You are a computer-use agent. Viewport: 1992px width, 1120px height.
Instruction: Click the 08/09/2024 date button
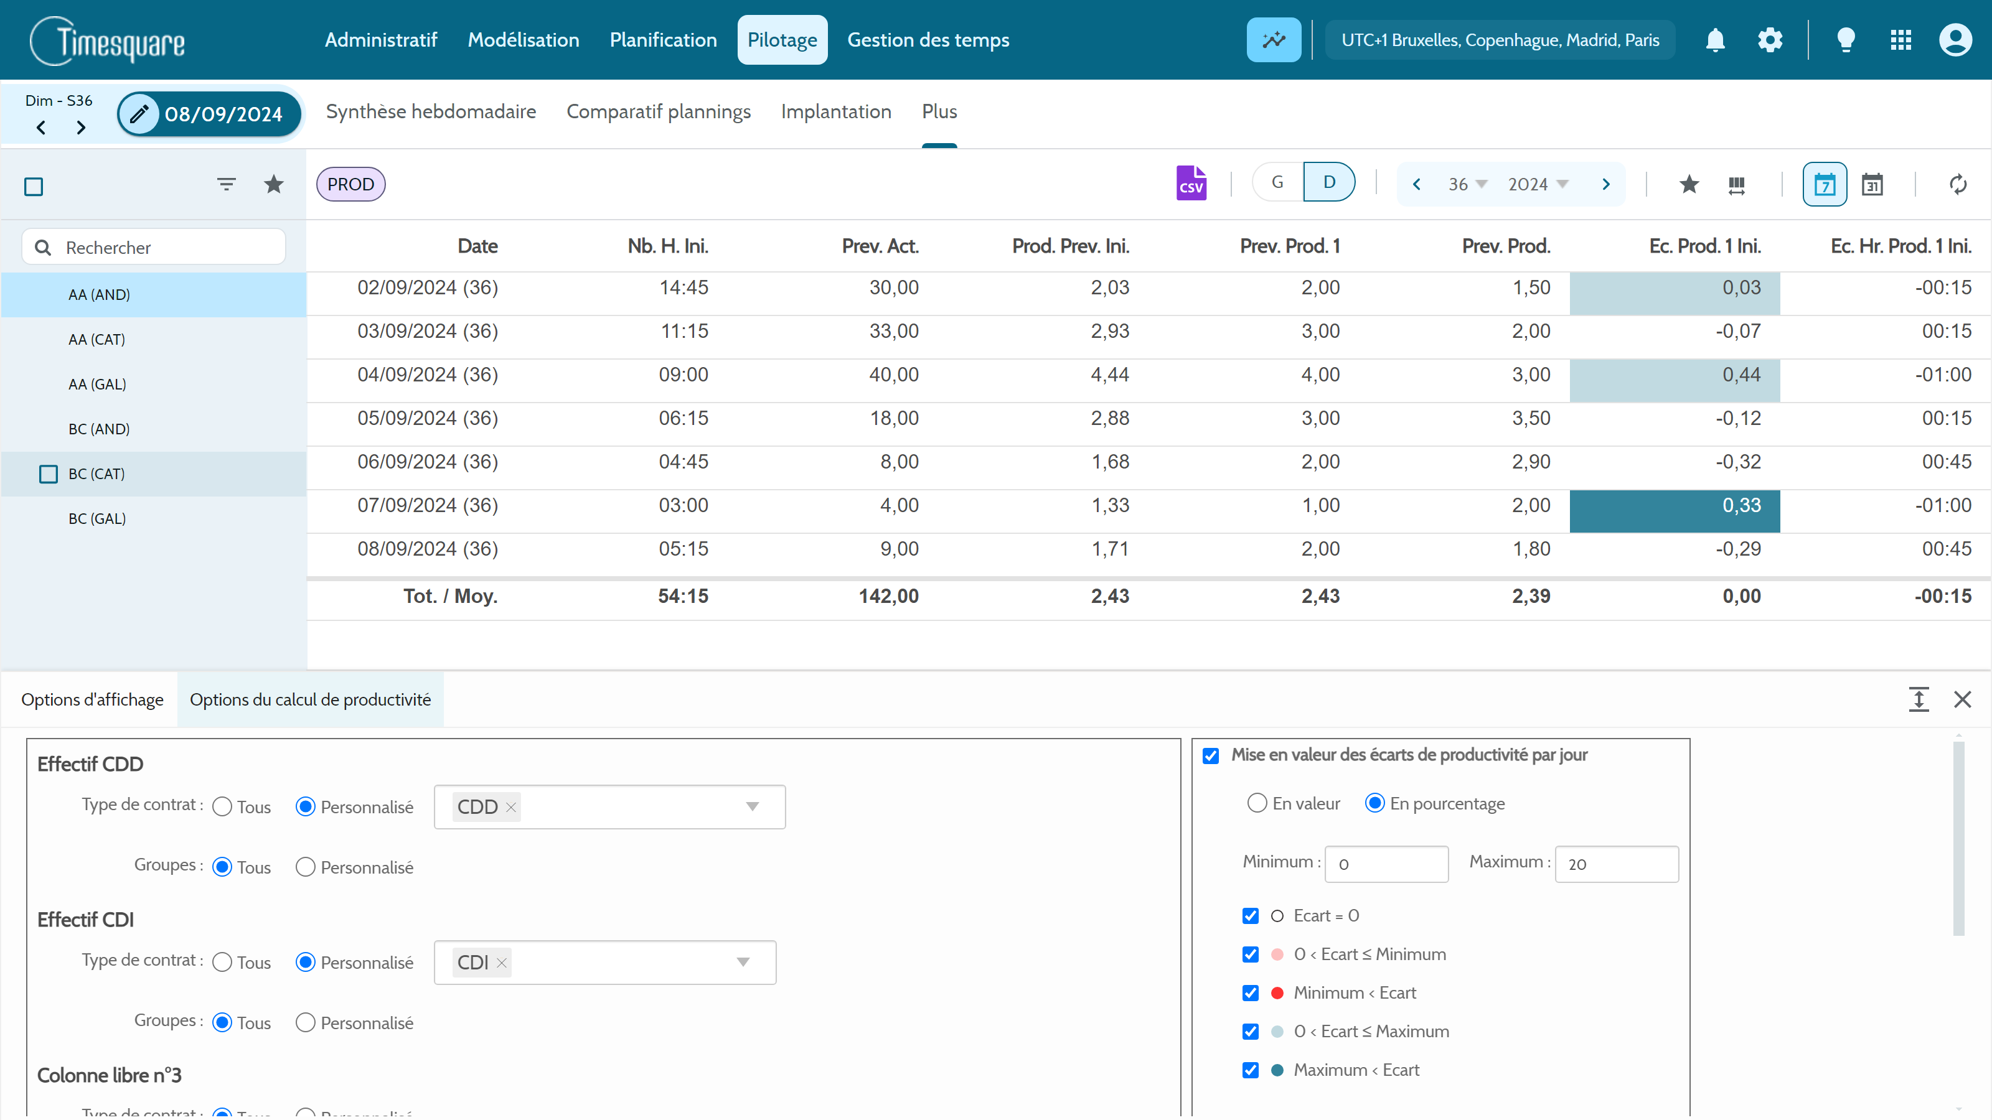coord(209,114)
